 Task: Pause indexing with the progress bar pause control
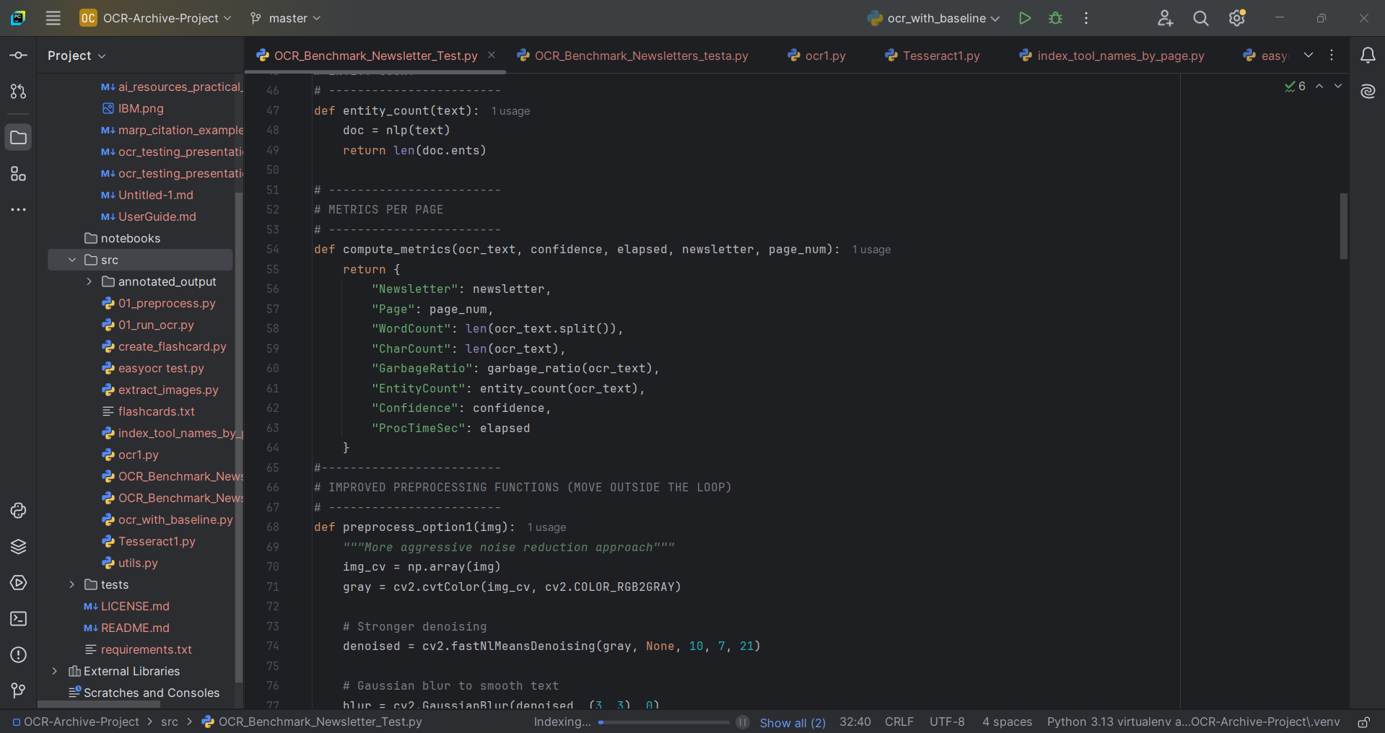743,722
